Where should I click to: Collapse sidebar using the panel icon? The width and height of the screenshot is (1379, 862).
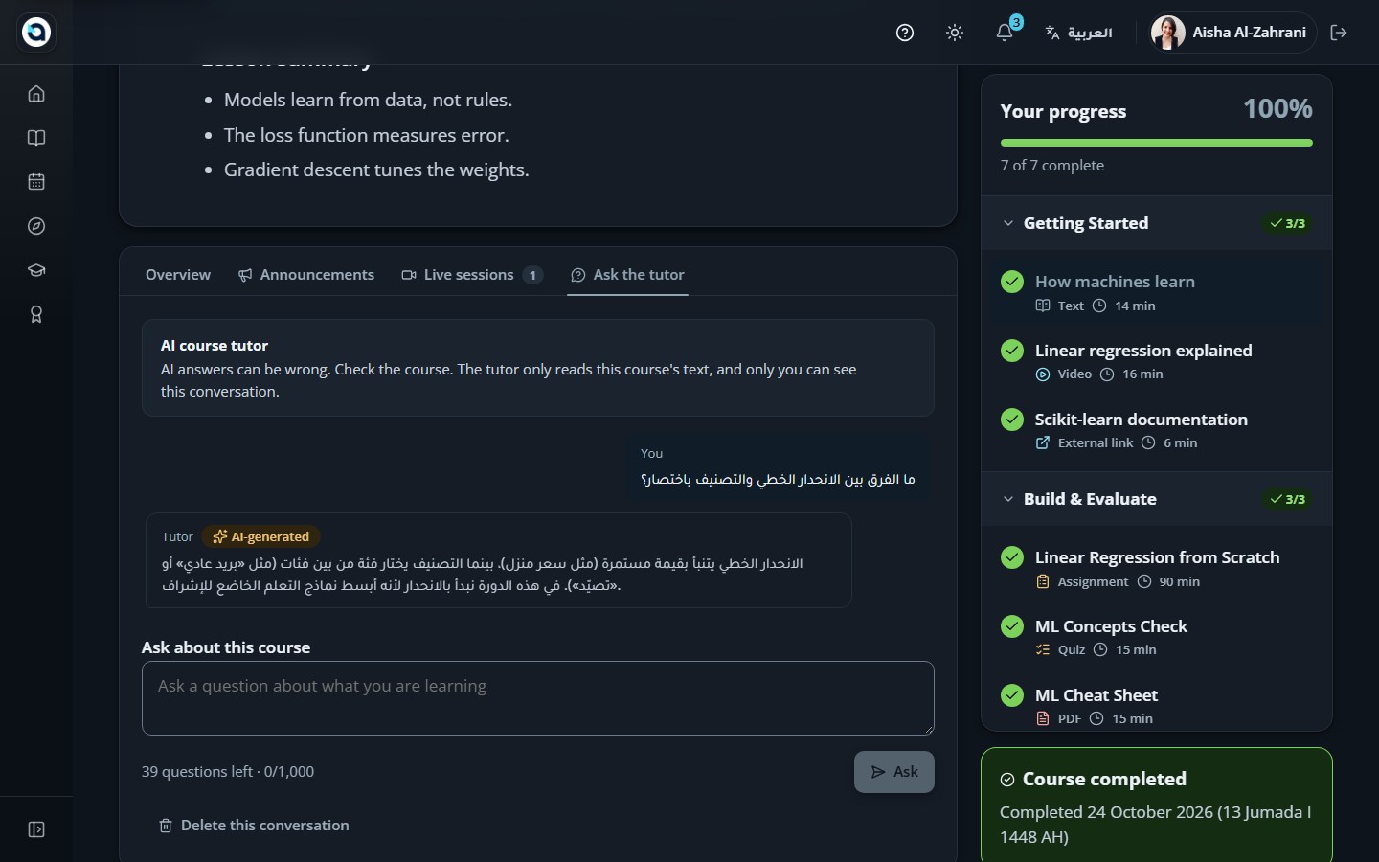[x=36, y=829]
